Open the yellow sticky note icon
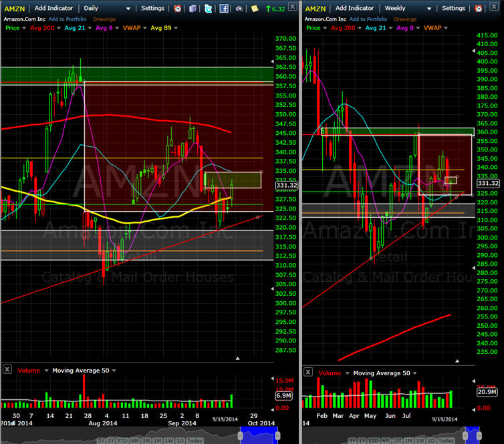This screenshot has height=444, width=504. coord(255,9)
